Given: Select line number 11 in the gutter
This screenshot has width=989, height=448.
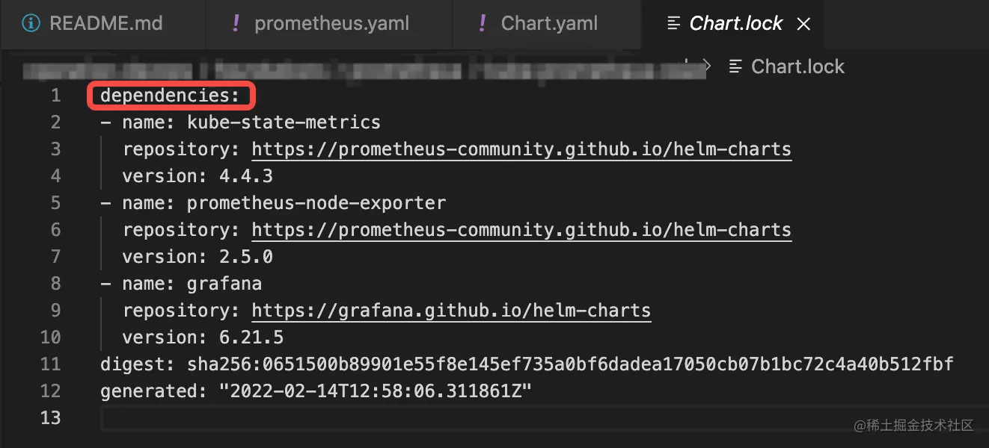Looking at the screenshot, I should 50,364.
